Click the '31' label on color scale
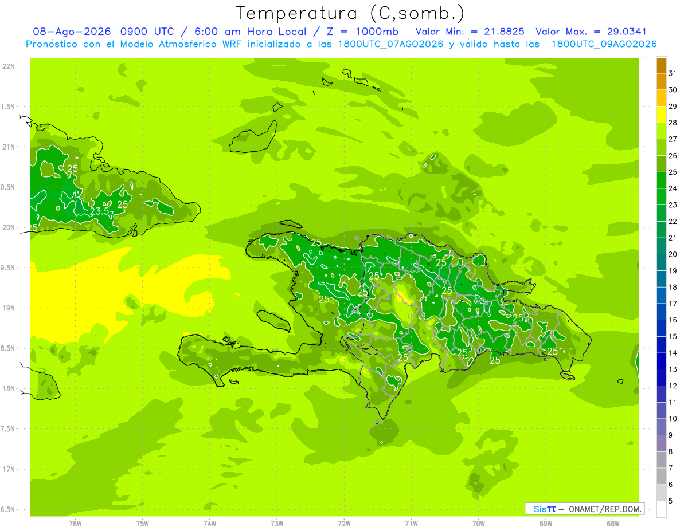The image size is (688, 531). tap(673, 73)
